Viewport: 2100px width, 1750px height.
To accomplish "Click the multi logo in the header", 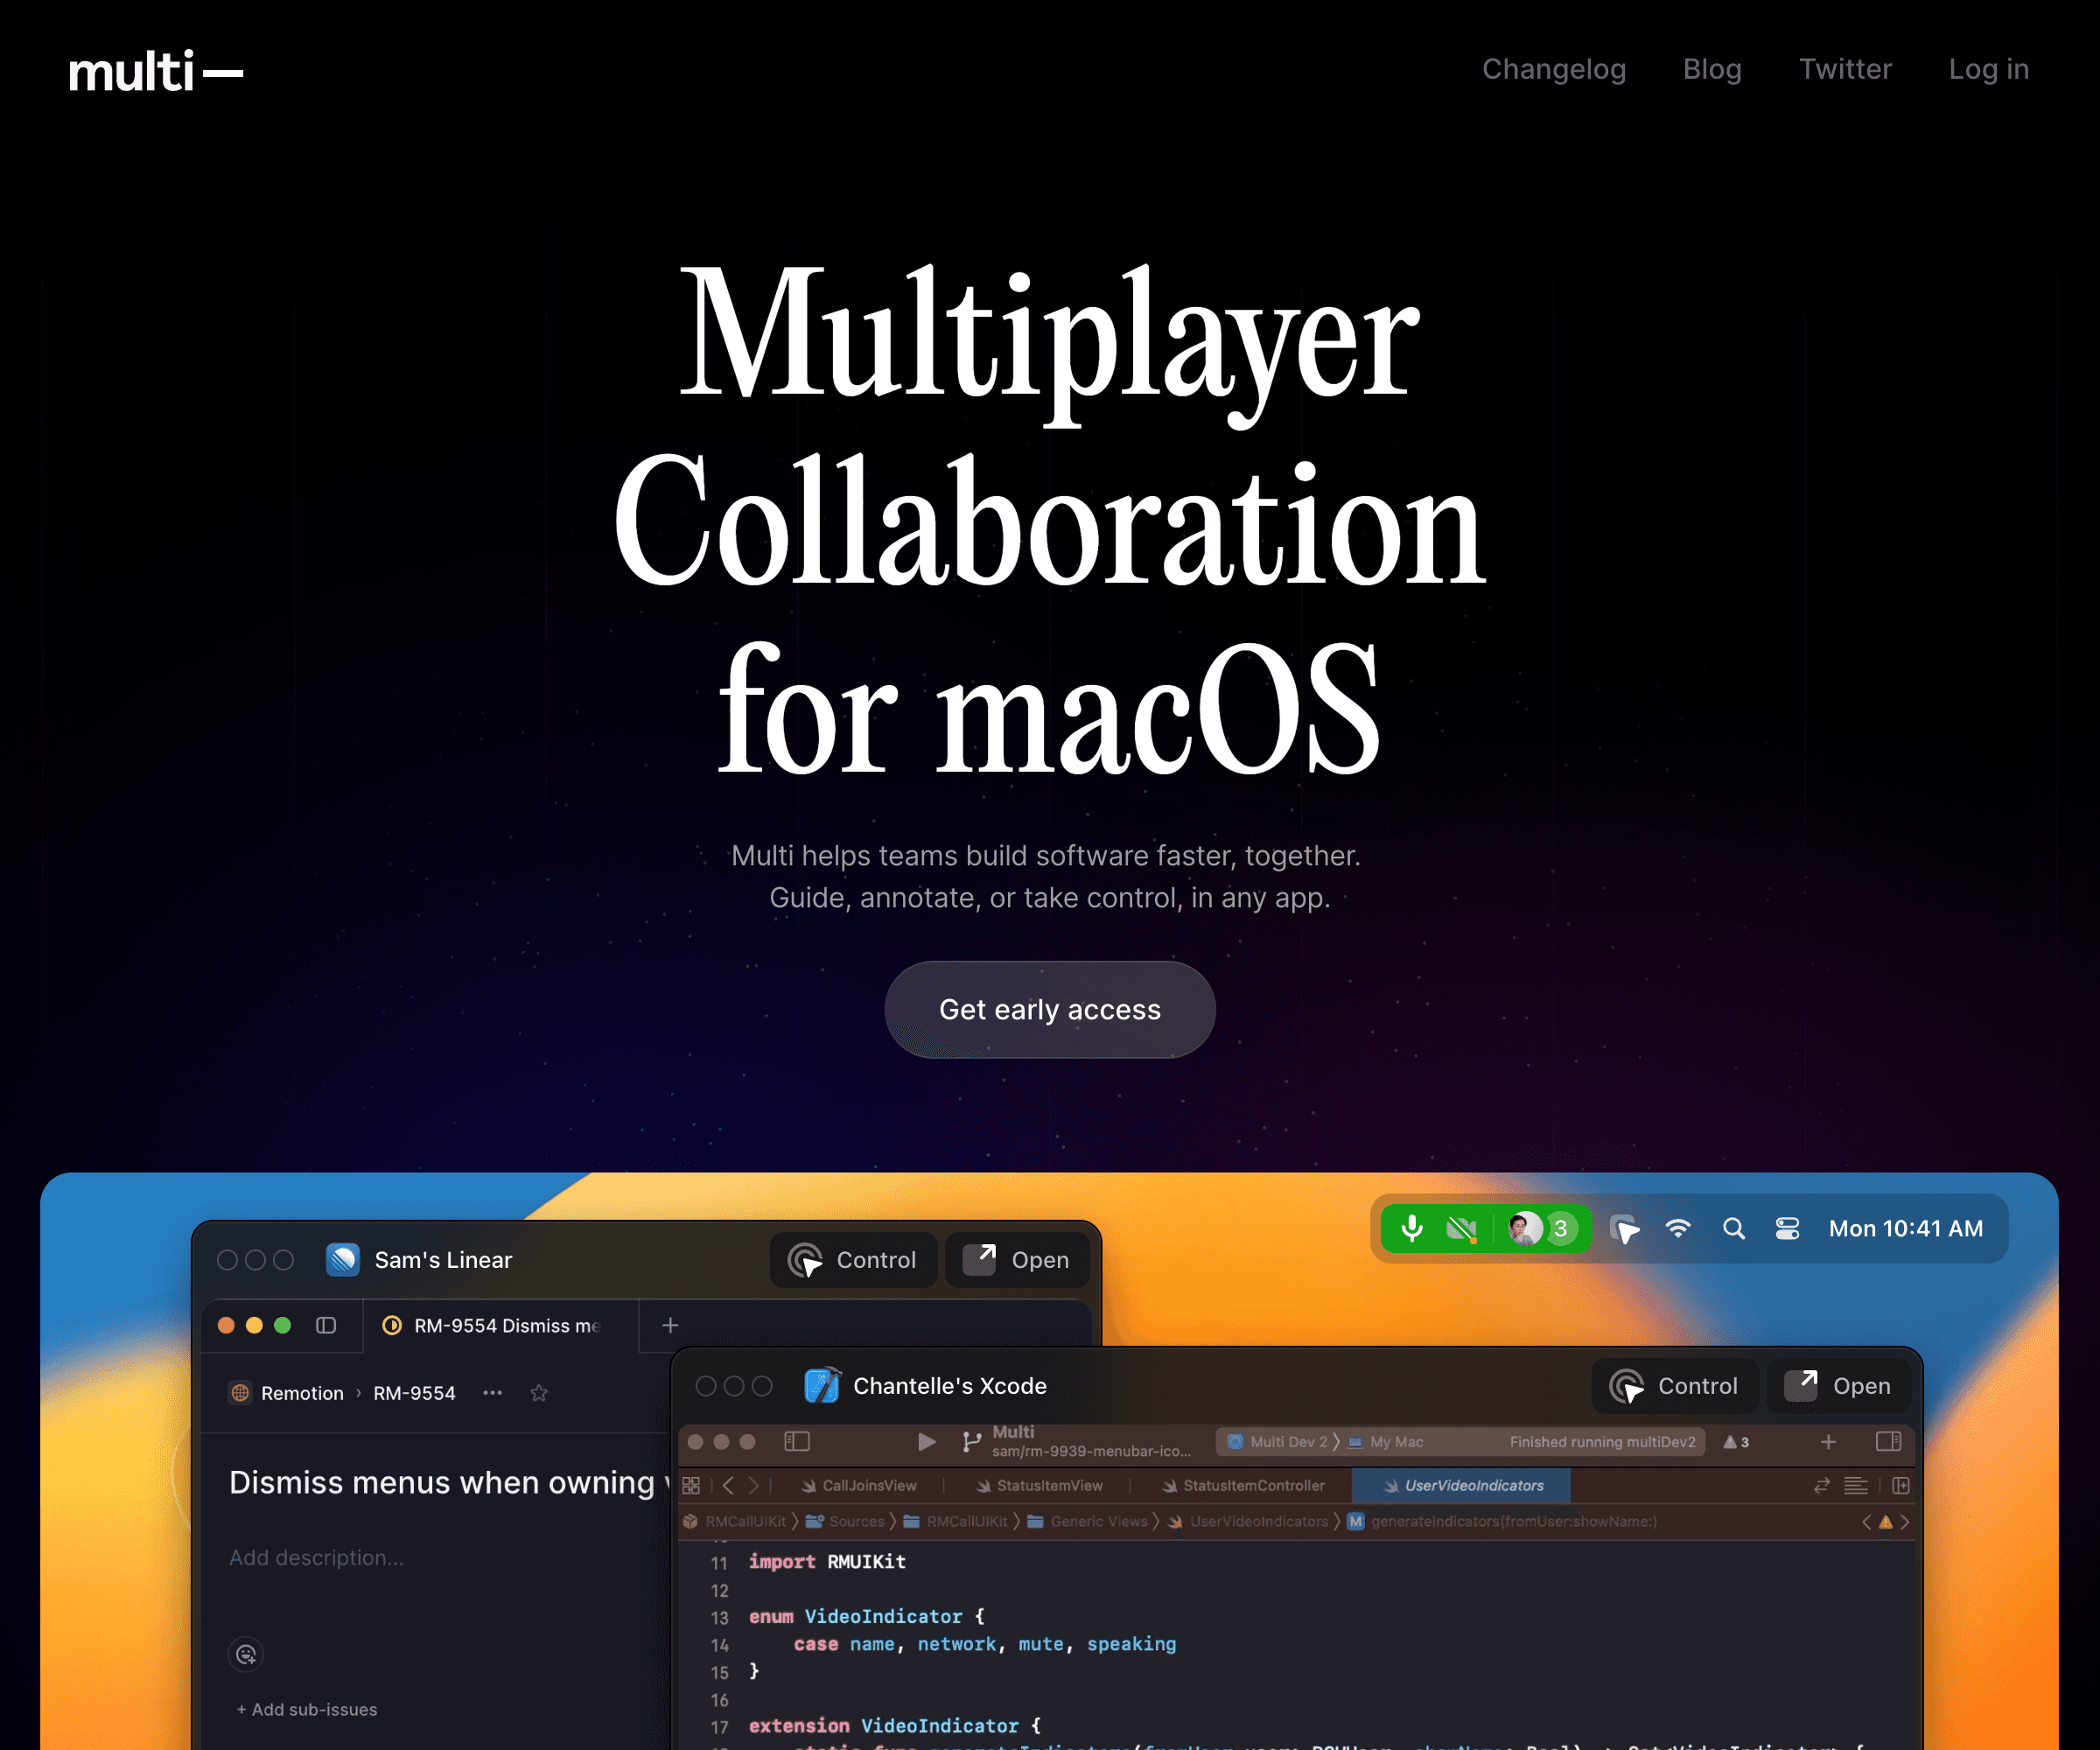I will pyautogui.click(x=156, y=72).
